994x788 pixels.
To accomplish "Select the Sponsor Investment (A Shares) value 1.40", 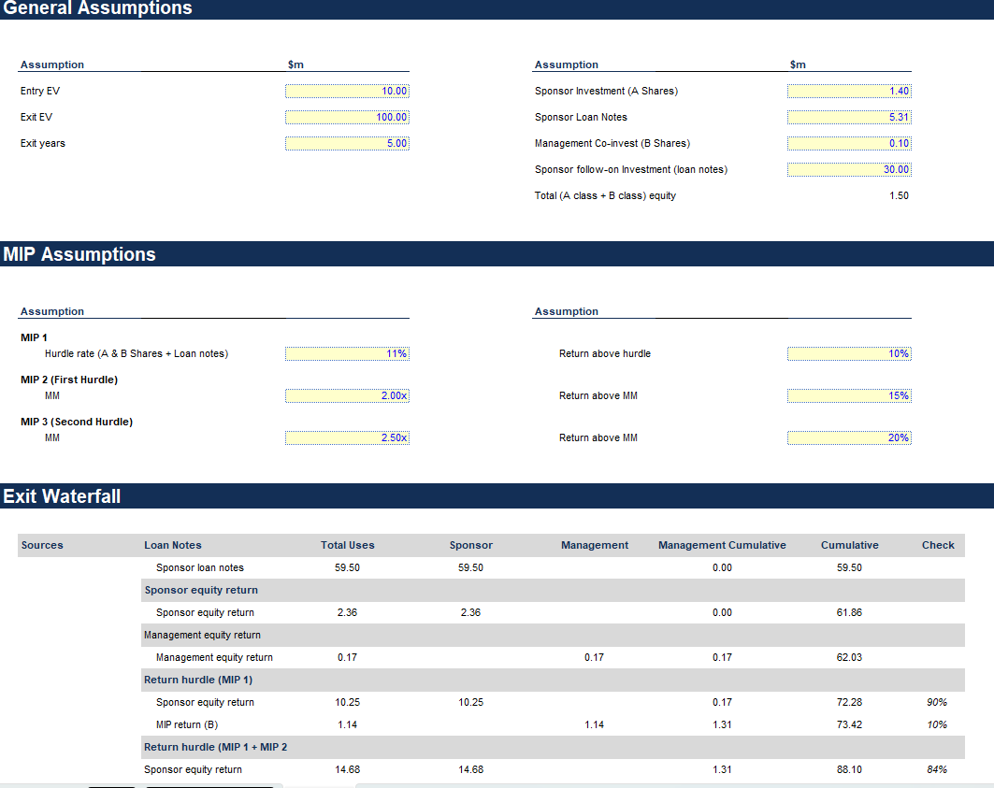I will 849,92.
